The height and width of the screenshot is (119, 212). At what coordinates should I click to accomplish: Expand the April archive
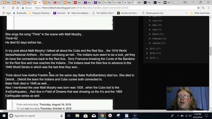click(150, 29)
